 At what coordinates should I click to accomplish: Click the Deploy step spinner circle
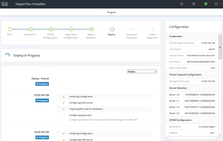point(112,29)
